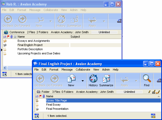Open Collaborate menu in Final English Project window
162x120 pixels.
tap(83, 70)
